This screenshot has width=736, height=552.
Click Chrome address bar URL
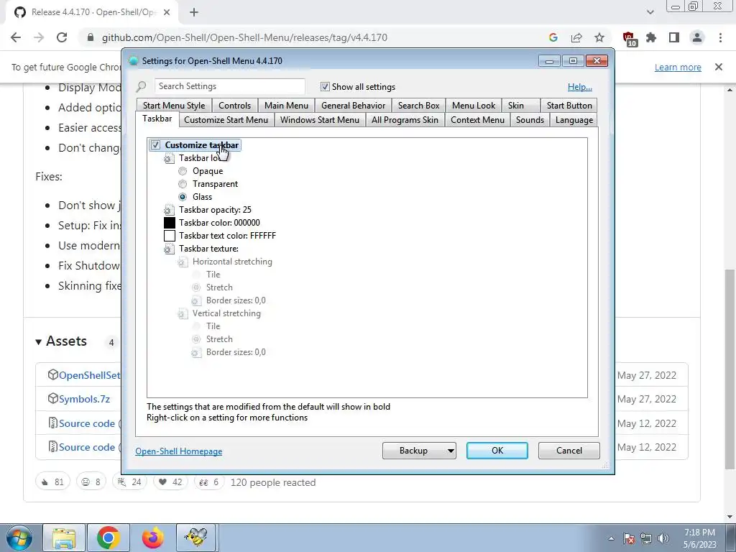tap(244, 37)
